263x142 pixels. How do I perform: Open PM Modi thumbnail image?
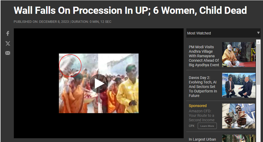click(239, 55)
